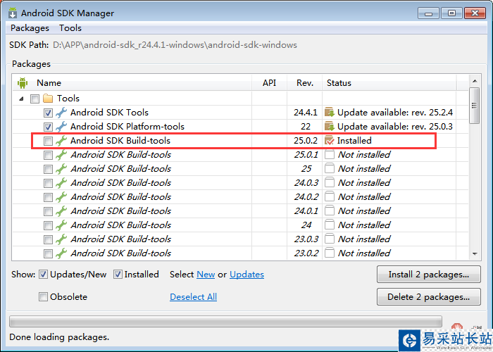This screenshot has height=352, width=493.
Task: Close the Android SDK Manager window
Action: 475,13
